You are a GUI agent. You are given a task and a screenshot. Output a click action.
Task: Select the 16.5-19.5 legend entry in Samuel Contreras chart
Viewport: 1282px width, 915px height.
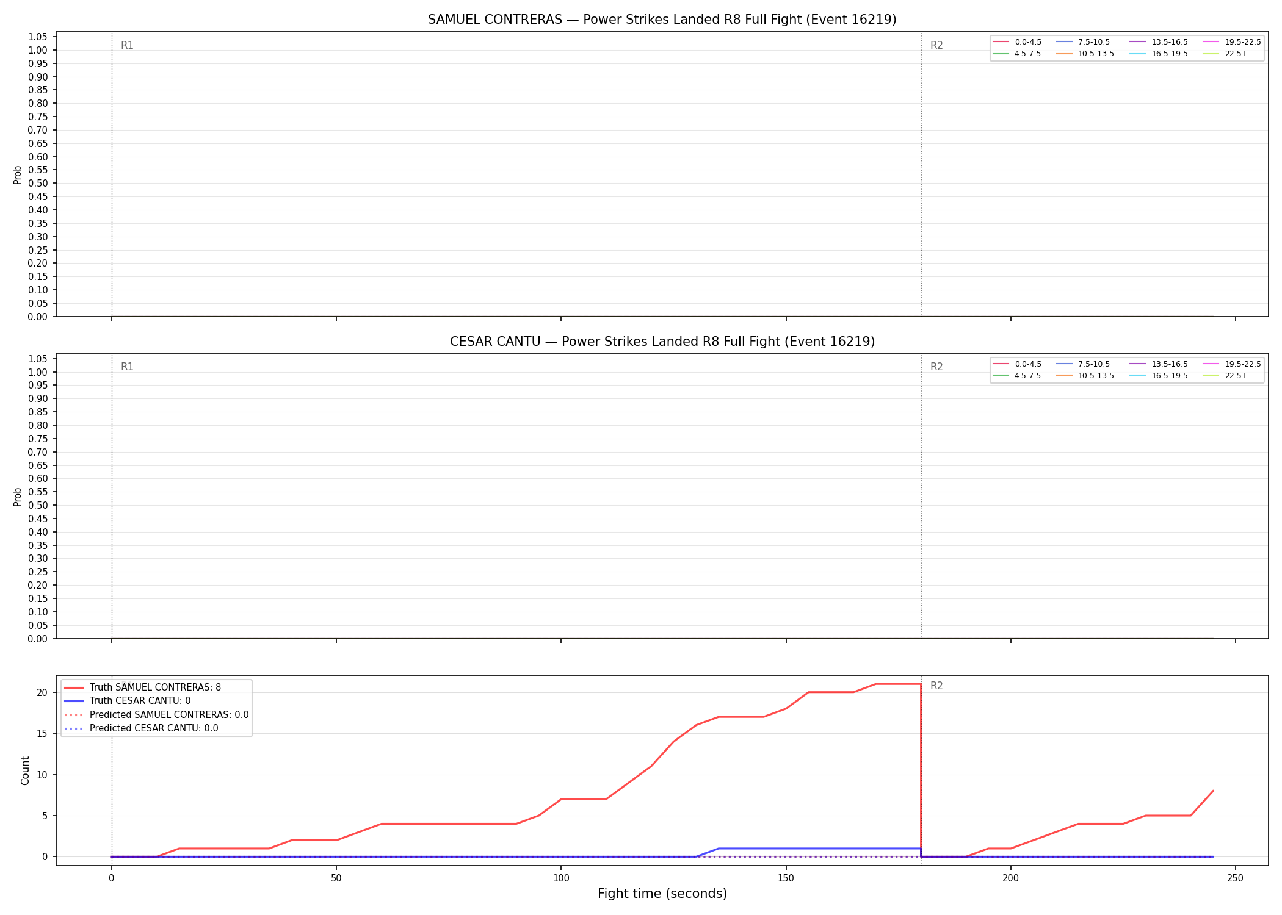tap(1159, 54)
